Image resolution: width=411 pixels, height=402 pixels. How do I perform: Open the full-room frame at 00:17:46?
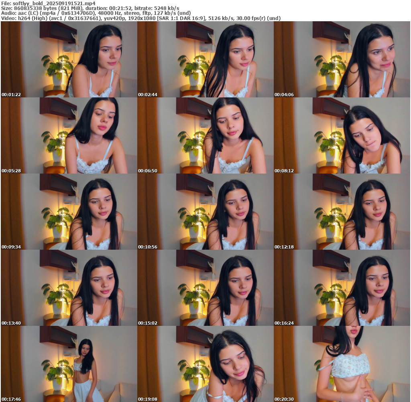click(69, 364)
